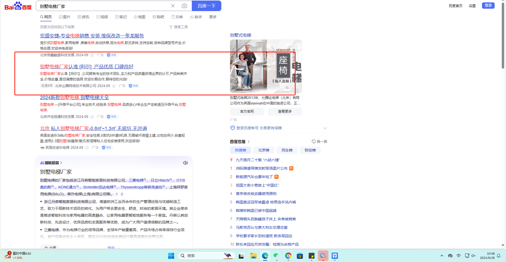
Task: Open hot search 新能源汽车也要年检了
Action: pos(254,177)
